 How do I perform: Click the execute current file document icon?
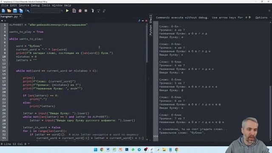(x=74, y=11)
